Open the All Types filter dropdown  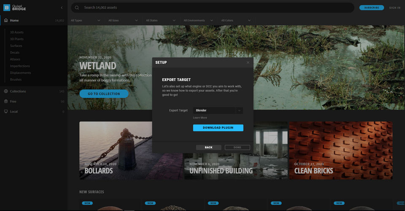click(x=86, y=20)
